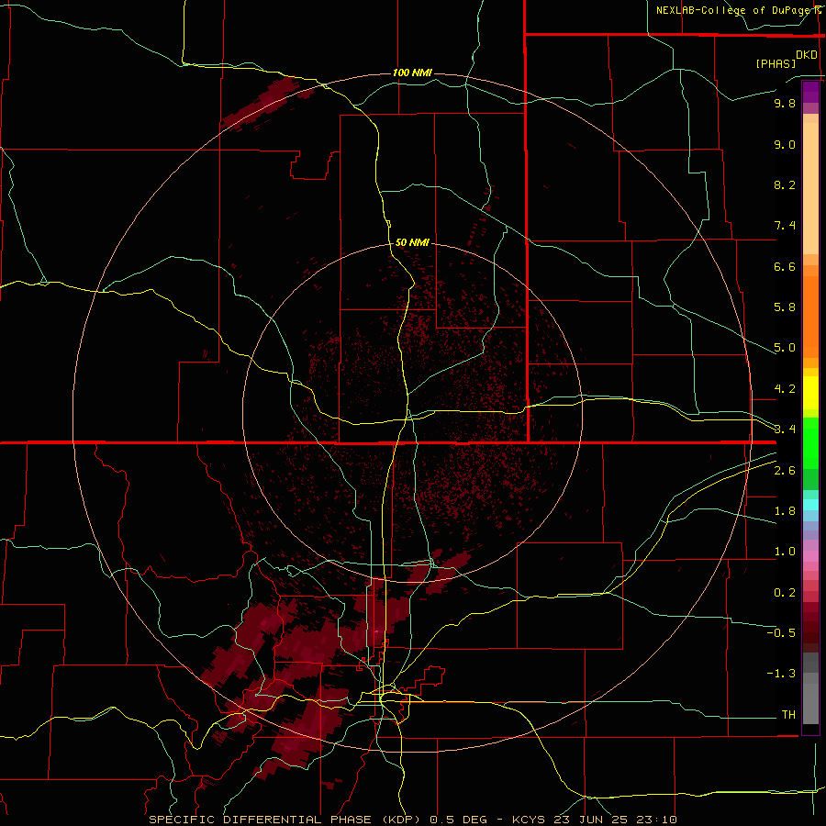Click the 5.0 scale value
Image resolution: width=826 pixels, height=826 pixels.
(x=785, y=348)
